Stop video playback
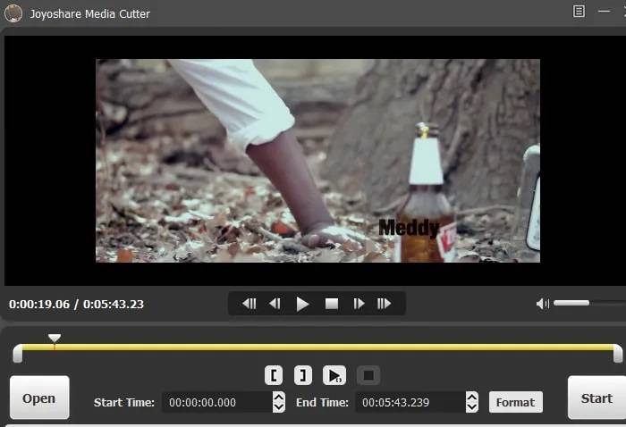Image resolution: width=626 pixels, height=427 pixels. point(332,304)
